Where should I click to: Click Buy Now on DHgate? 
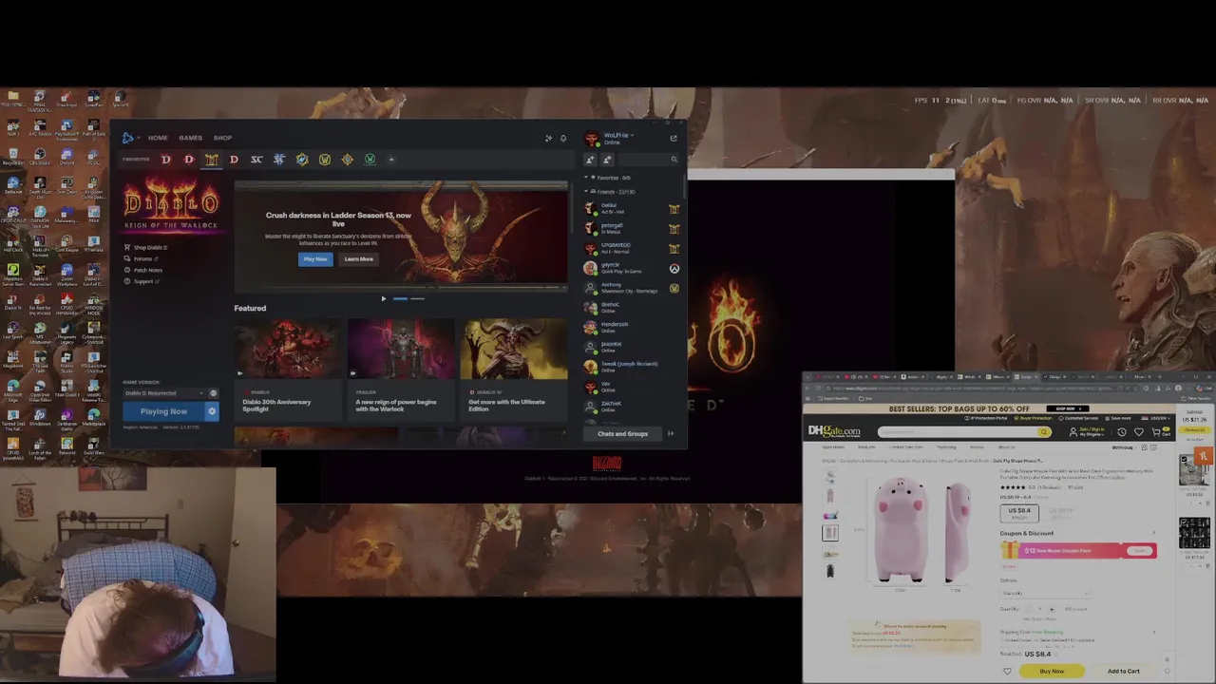[1052, 671]
